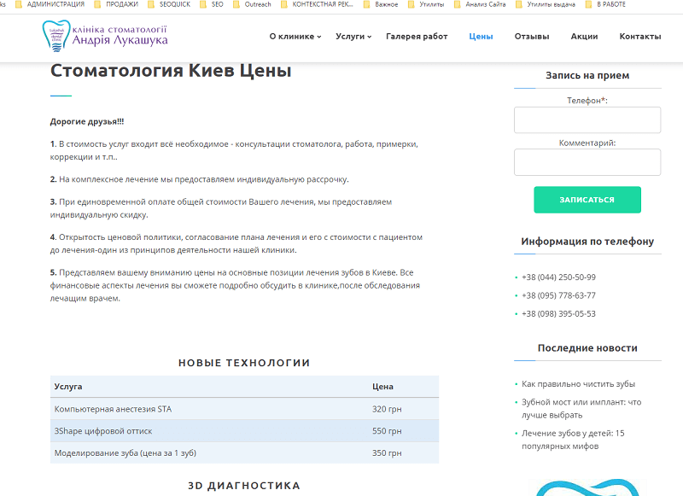683x496 pixels.
Task: Focus the Комментарий text field
Action: click(587, 162)
